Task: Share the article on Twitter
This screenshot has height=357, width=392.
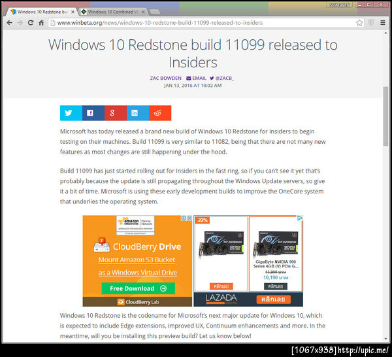Action: (71, 113)
